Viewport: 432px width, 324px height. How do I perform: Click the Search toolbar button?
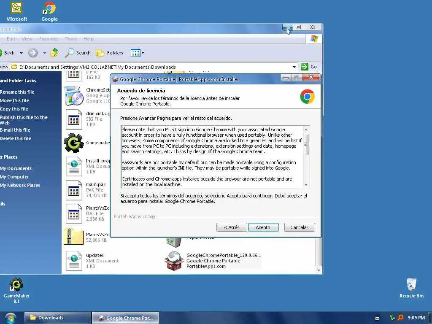78,53
